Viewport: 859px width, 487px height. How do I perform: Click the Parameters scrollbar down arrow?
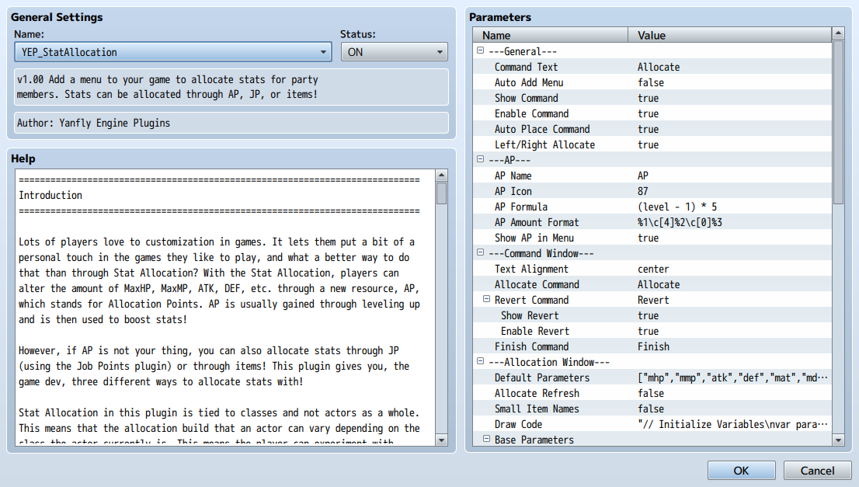pos(838,440)
